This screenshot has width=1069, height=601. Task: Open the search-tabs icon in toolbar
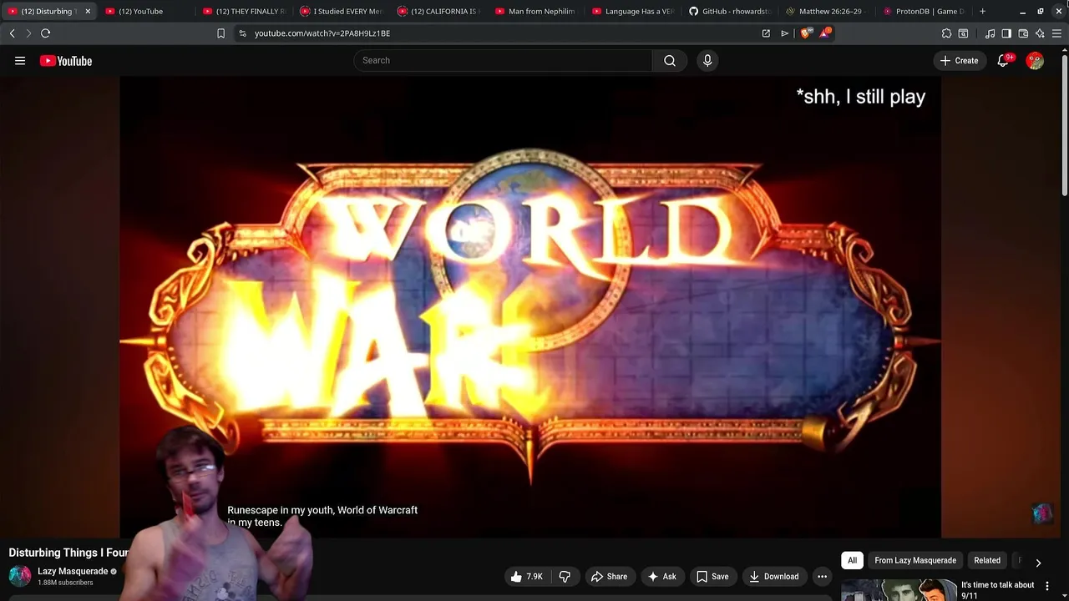pyautogui.click(x=963, y=33)
